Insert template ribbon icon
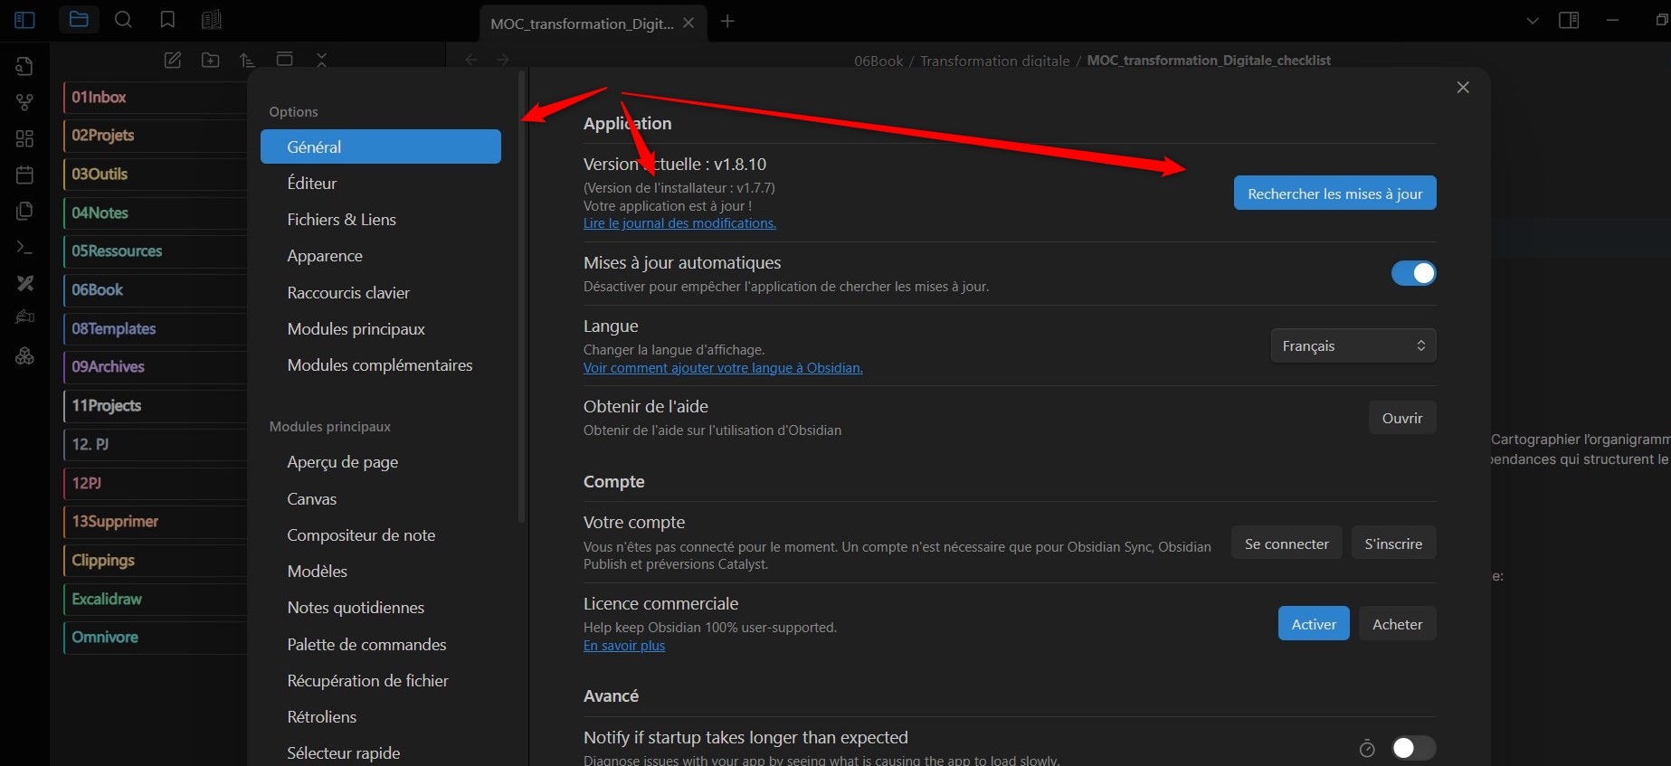Image resolution: width=1671 pixels, height=766 pixels. [24, 211]
